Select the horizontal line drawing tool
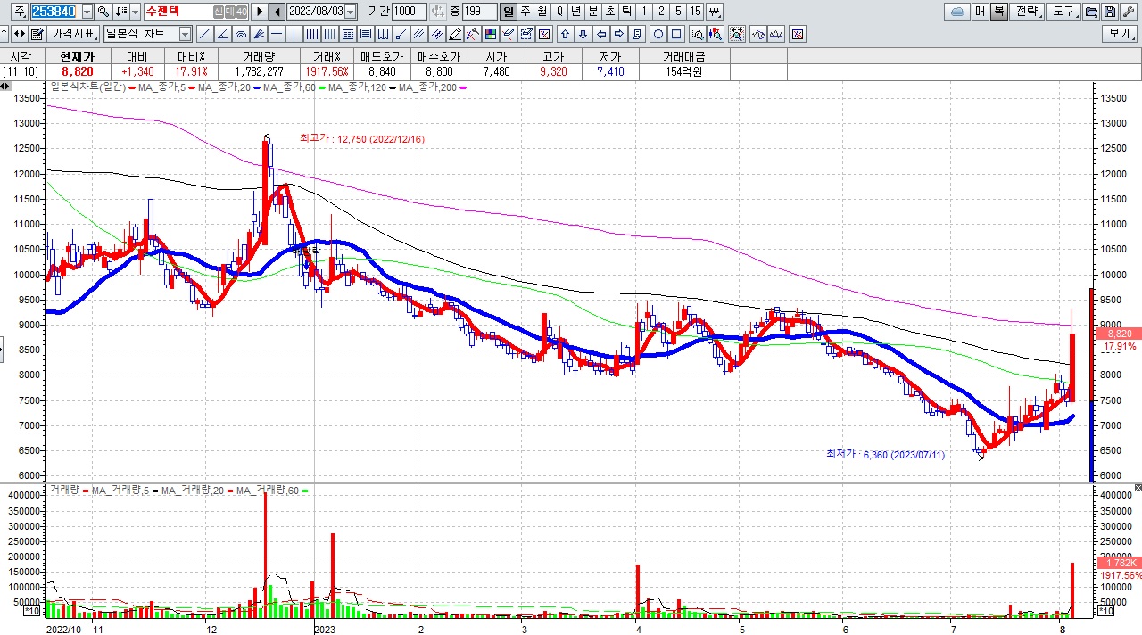 [277, 34]
